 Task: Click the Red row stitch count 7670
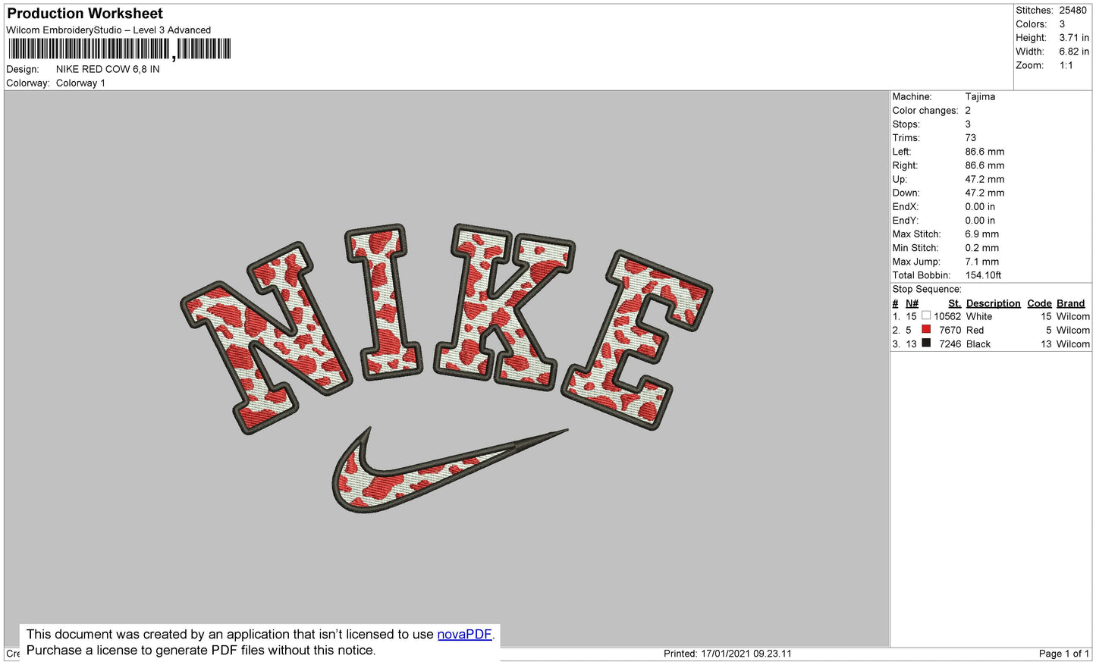pos(950,330)
